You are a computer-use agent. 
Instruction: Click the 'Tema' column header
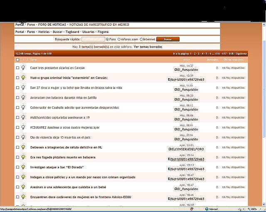coord(33,60)
